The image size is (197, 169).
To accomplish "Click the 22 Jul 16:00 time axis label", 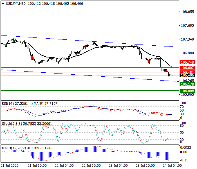I will click(x=91, y=166).
